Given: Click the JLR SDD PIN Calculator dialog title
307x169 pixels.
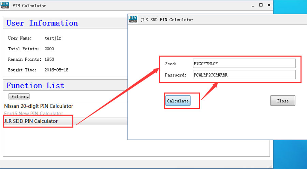Looking at the screenshot, I should tap(167, 20).
